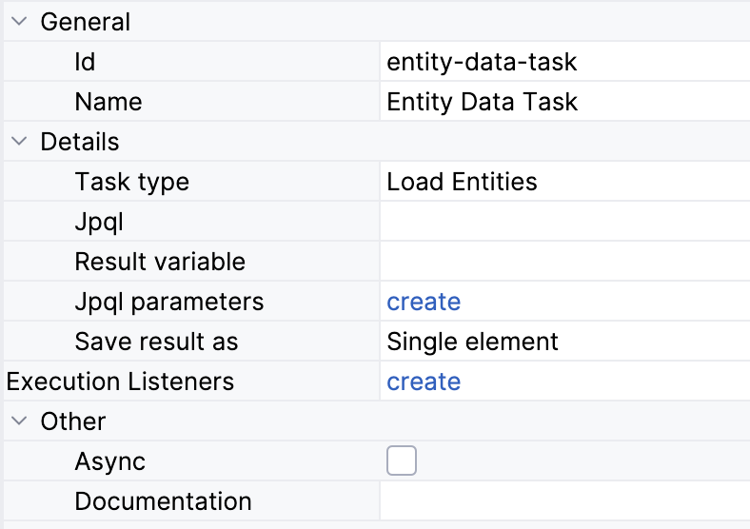This screenshot has height=529, width=750.
Task: Select the Execution Listeners row label
Action: (120, 382)
